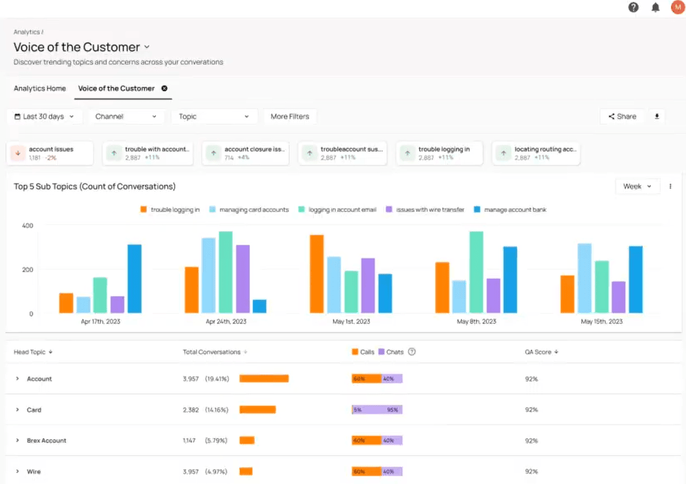The image size is (686, 484).
Task: Click the Calls/Chats help info icon
Action: [x=412, y=352]
